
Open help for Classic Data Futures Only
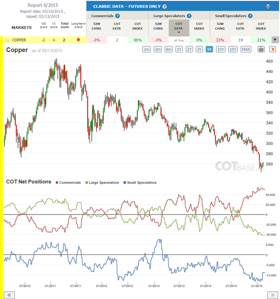[165, 6]
